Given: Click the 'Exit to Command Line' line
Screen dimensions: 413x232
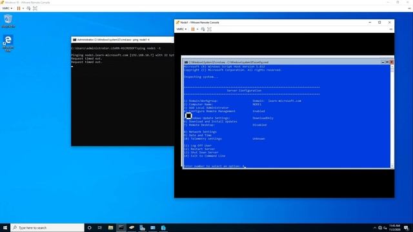Looking at the screenshot, I should pyautogui.click(x=205, y=156).
